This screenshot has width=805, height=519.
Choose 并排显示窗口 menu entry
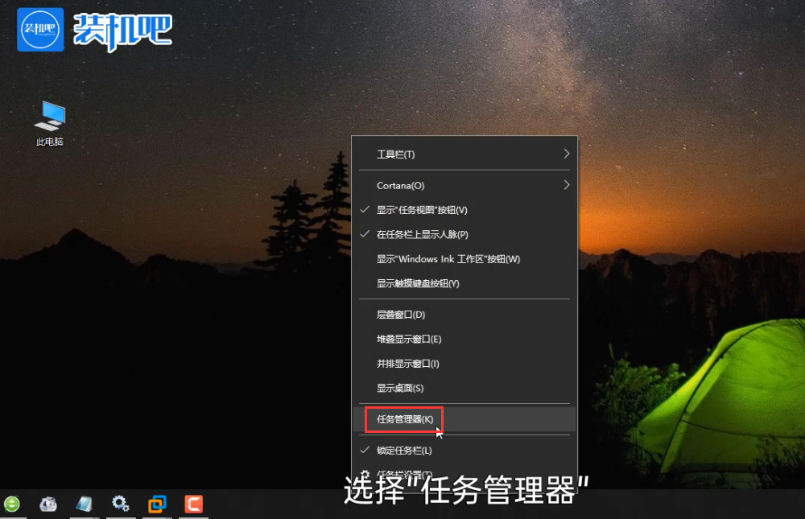click(408, 364)
